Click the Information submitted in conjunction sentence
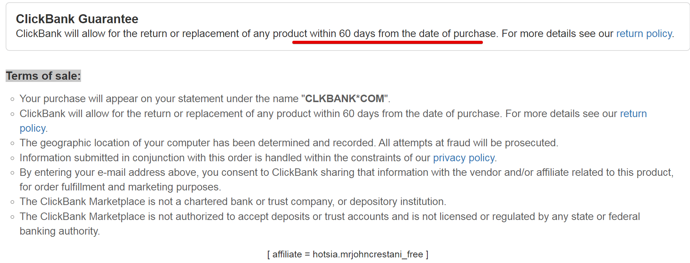The width and height of the screenshot is (690, 263). (x=258, y=158)
